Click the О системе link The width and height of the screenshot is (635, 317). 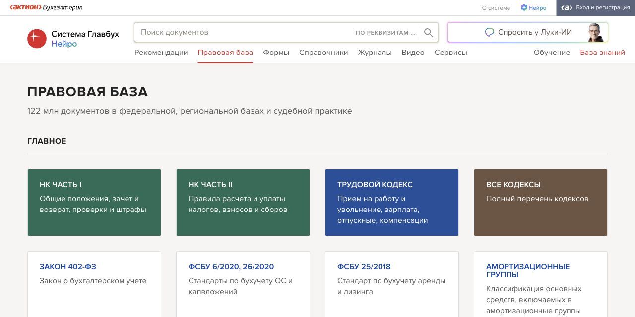tap(496, 8)
